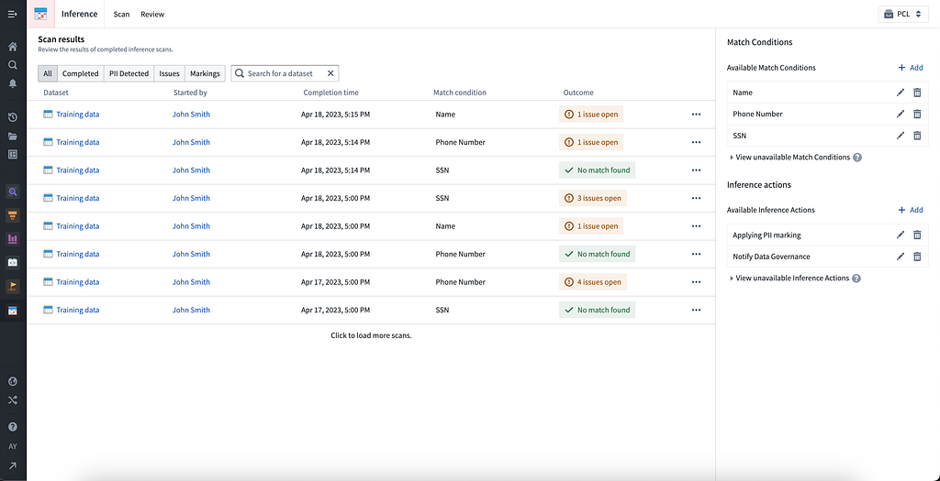
Task: Click the Match condition column header
Action: (460, 93)
